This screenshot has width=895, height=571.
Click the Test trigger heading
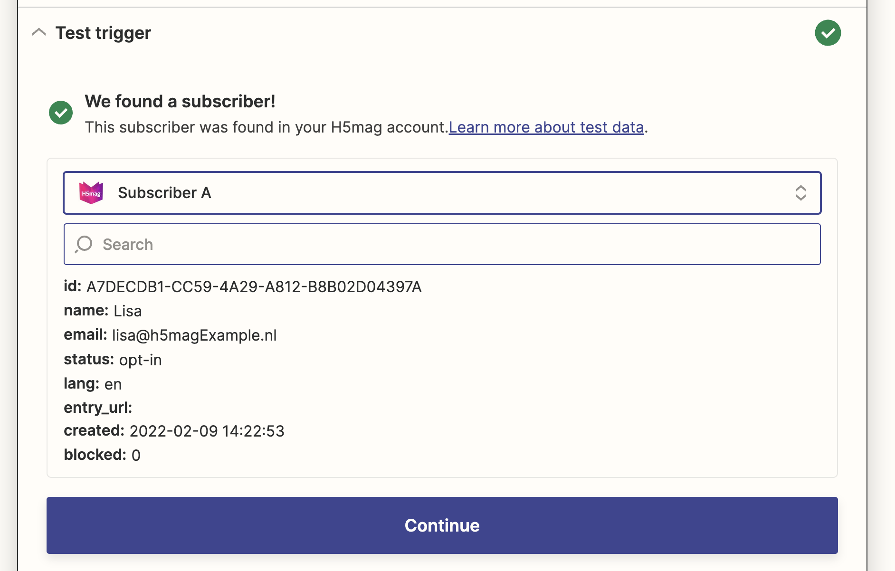point(103,33)
